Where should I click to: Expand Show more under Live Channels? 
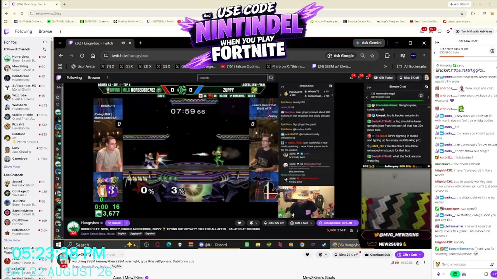(12, 240)
